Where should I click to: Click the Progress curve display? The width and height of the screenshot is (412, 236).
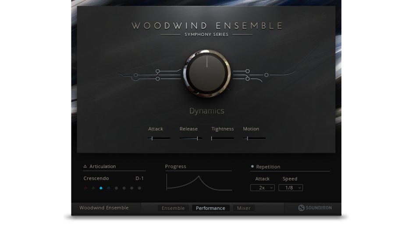[x=199, y=182]
